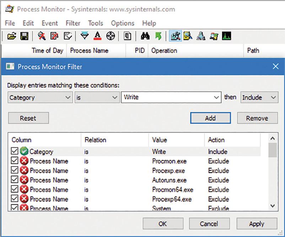Screen dimensions: 285x237
Task: Open the Process Tree toolbar icon
Action: [x=127, y=36]
